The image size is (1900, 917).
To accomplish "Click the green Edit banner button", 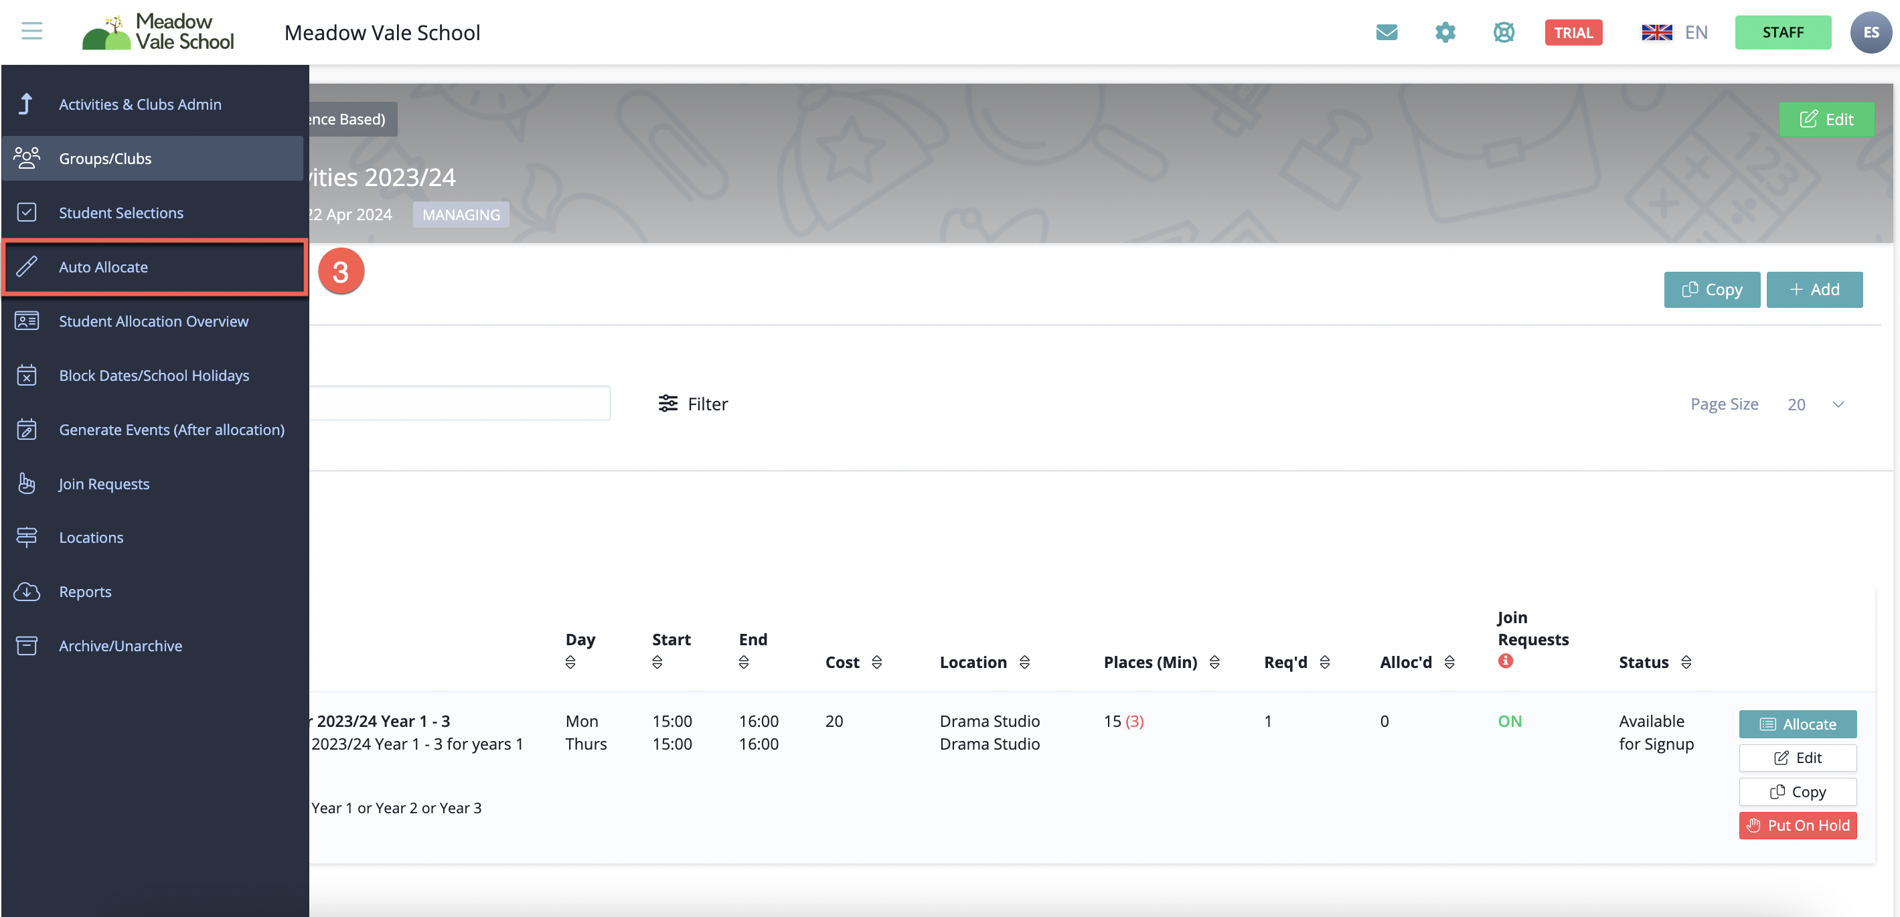I will click(x=1826, y=119).
